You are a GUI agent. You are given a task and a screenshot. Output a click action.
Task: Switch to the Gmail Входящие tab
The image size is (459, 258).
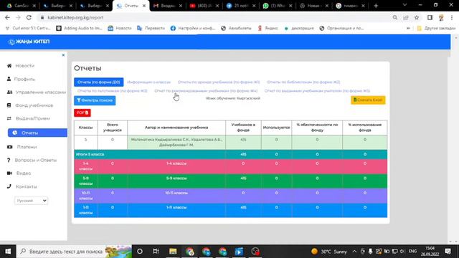point(168,6)
